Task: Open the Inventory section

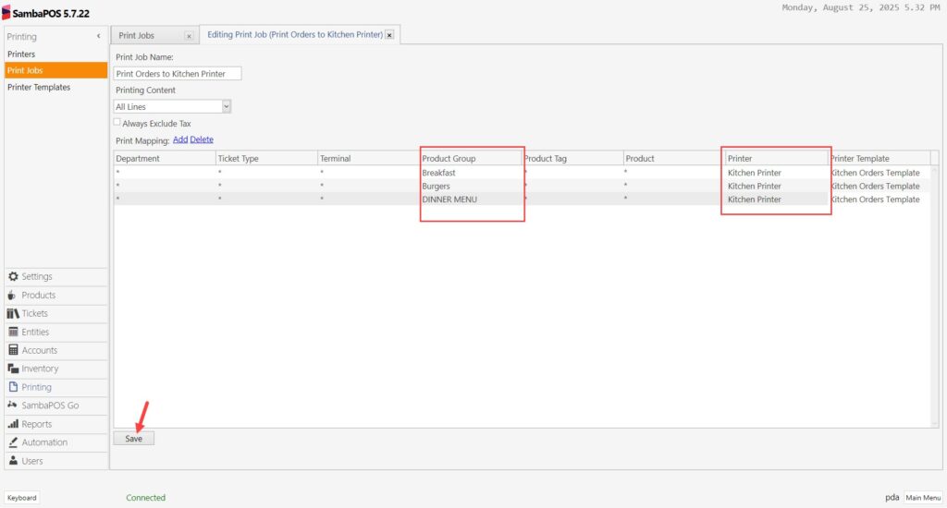Action: tap(55, 369)
